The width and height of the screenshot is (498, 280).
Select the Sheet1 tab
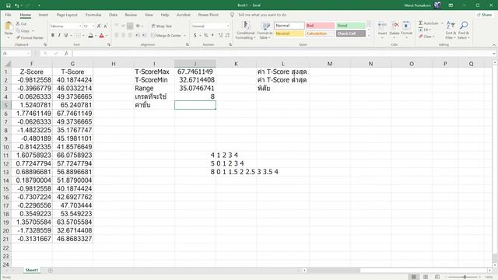(32, 270)
